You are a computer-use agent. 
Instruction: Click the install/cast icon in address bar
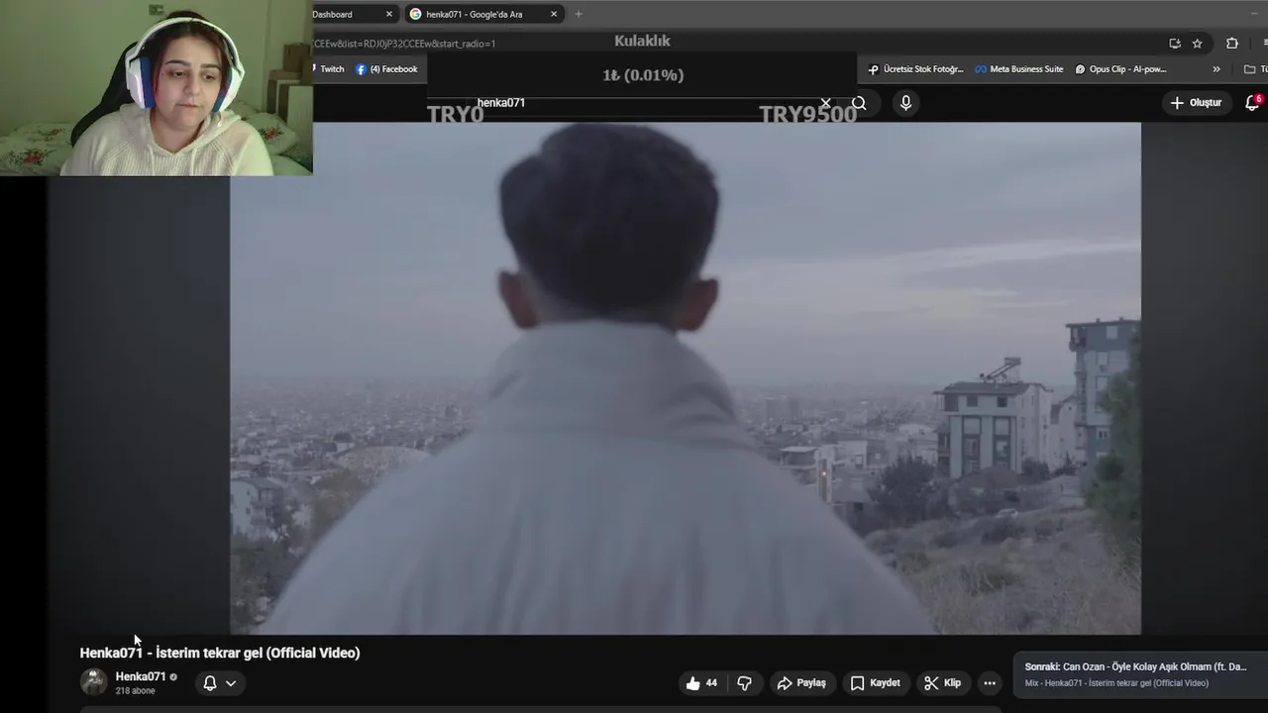point(1175,44)
